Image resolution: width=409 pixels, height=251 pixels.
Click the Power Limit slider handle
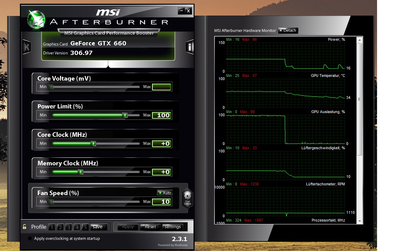click(x=125, y=115)
